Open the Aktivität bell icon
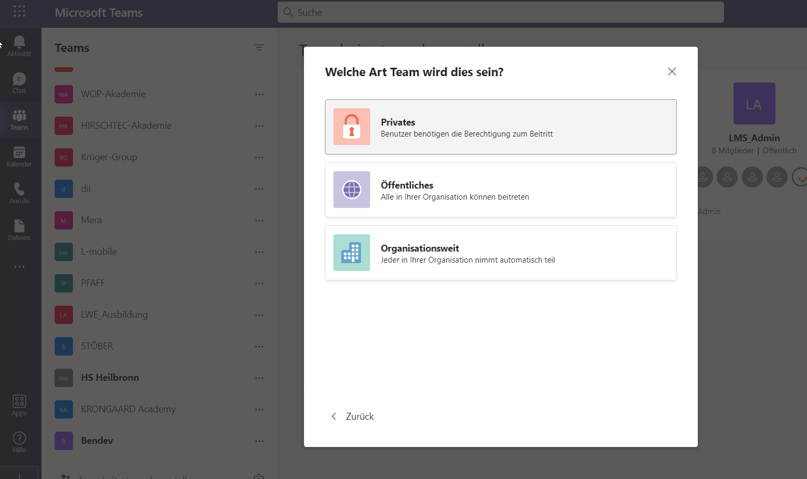The width and height of the screenshot is (807, 479). click(x=19, y=46)
